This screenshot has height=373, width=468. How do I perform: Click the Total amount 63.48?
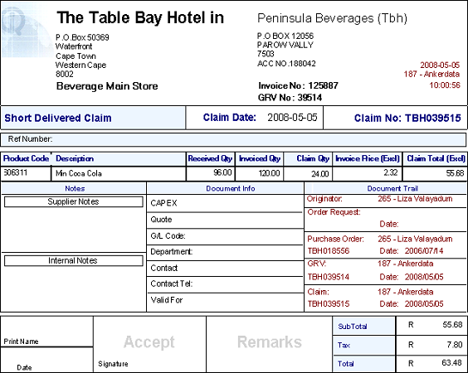click(x=452, y=363)
